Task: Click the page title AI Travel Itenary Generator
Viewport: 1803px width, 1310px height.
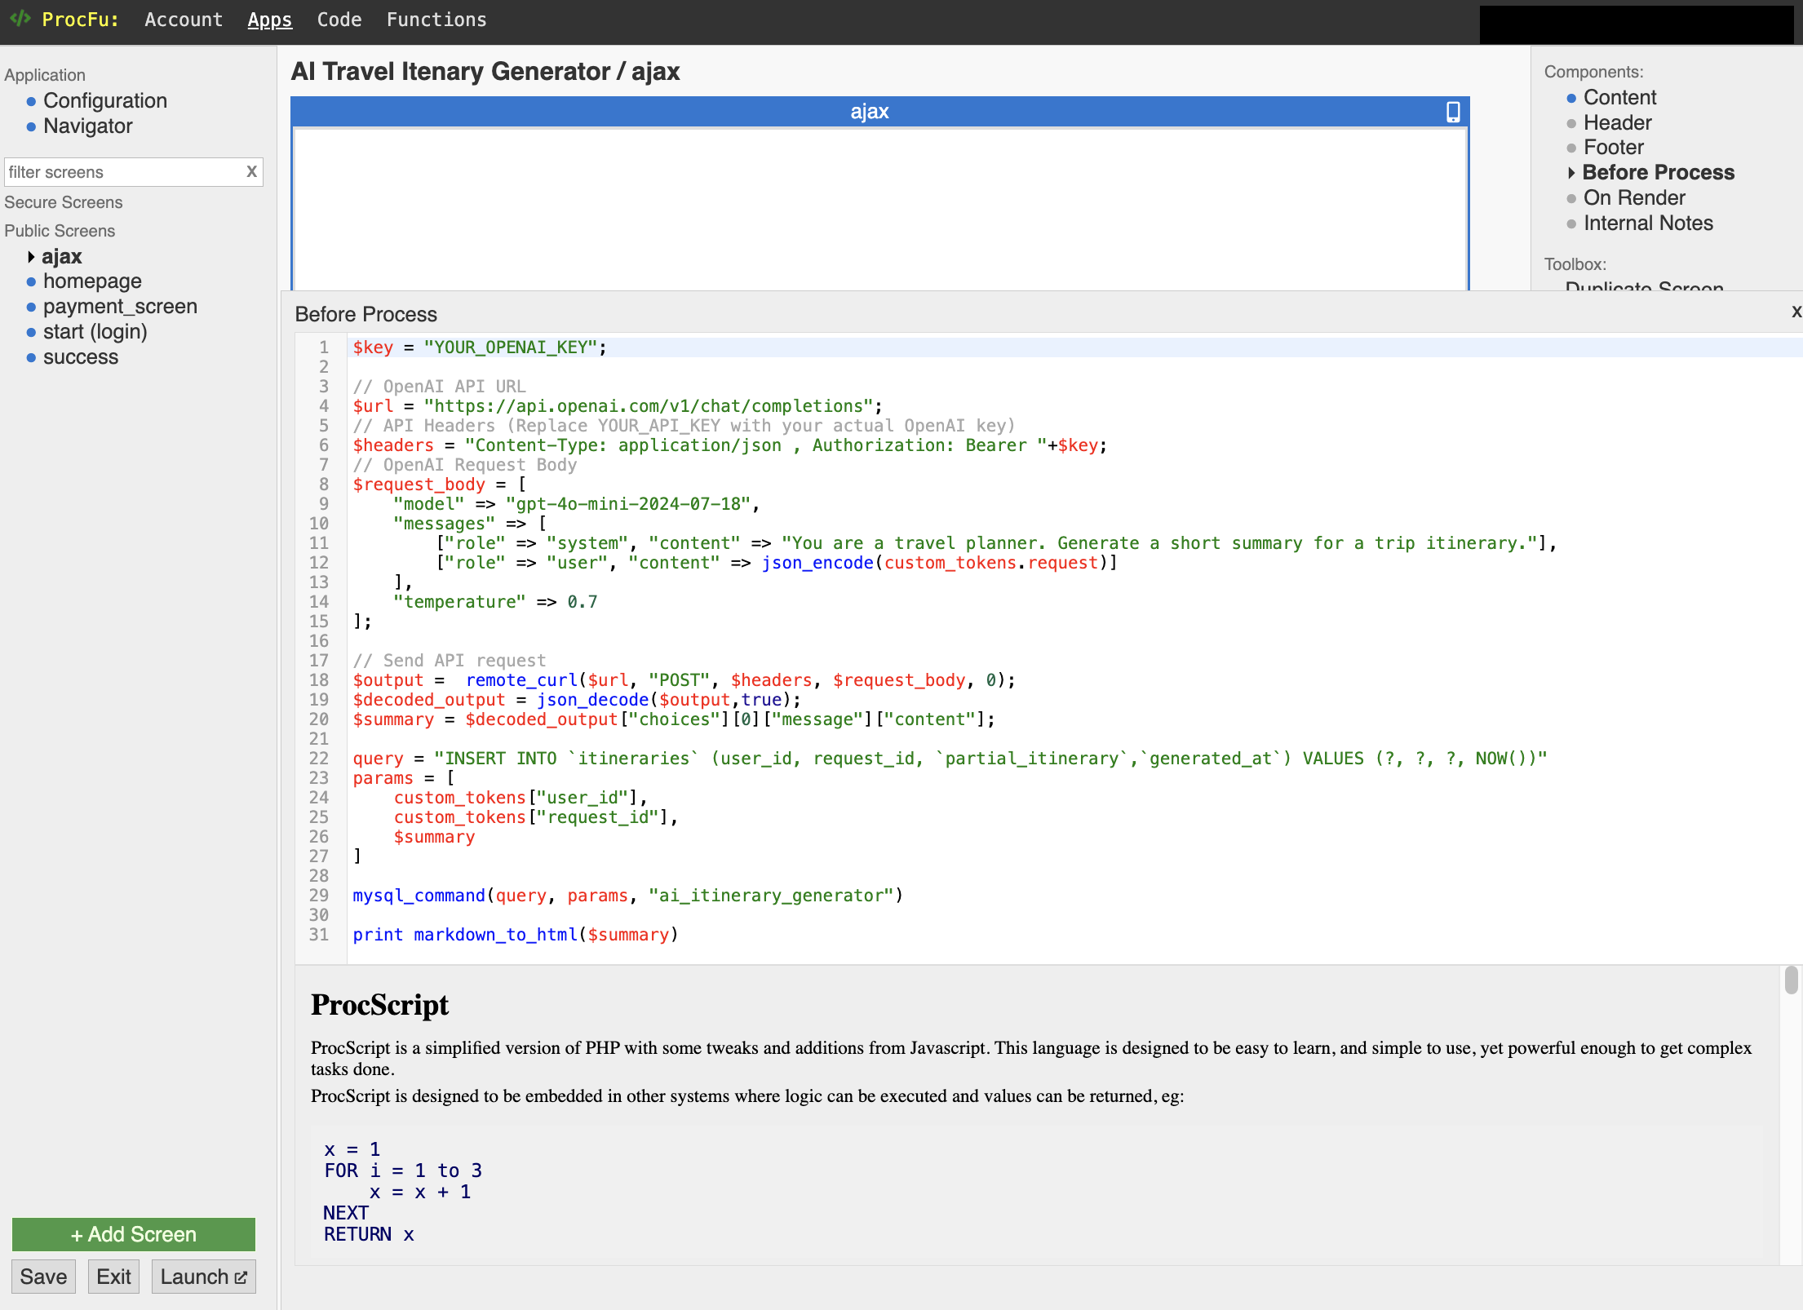Action: tap(450, 72)
